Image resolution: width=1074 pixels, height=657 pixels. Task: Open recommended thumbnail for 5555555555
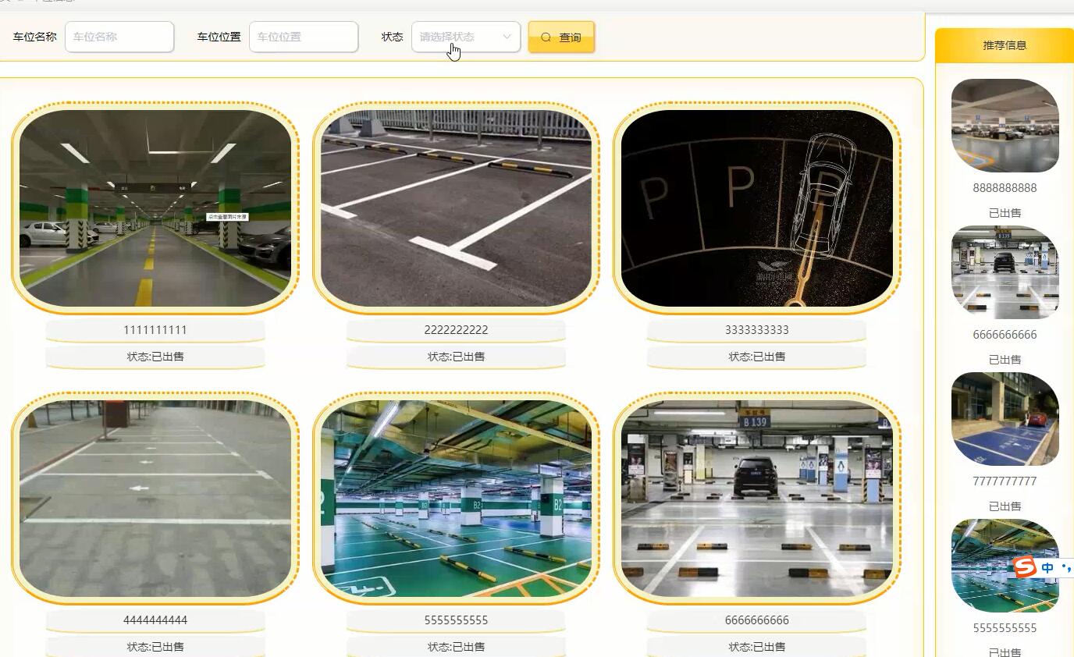coord(1005,566)
